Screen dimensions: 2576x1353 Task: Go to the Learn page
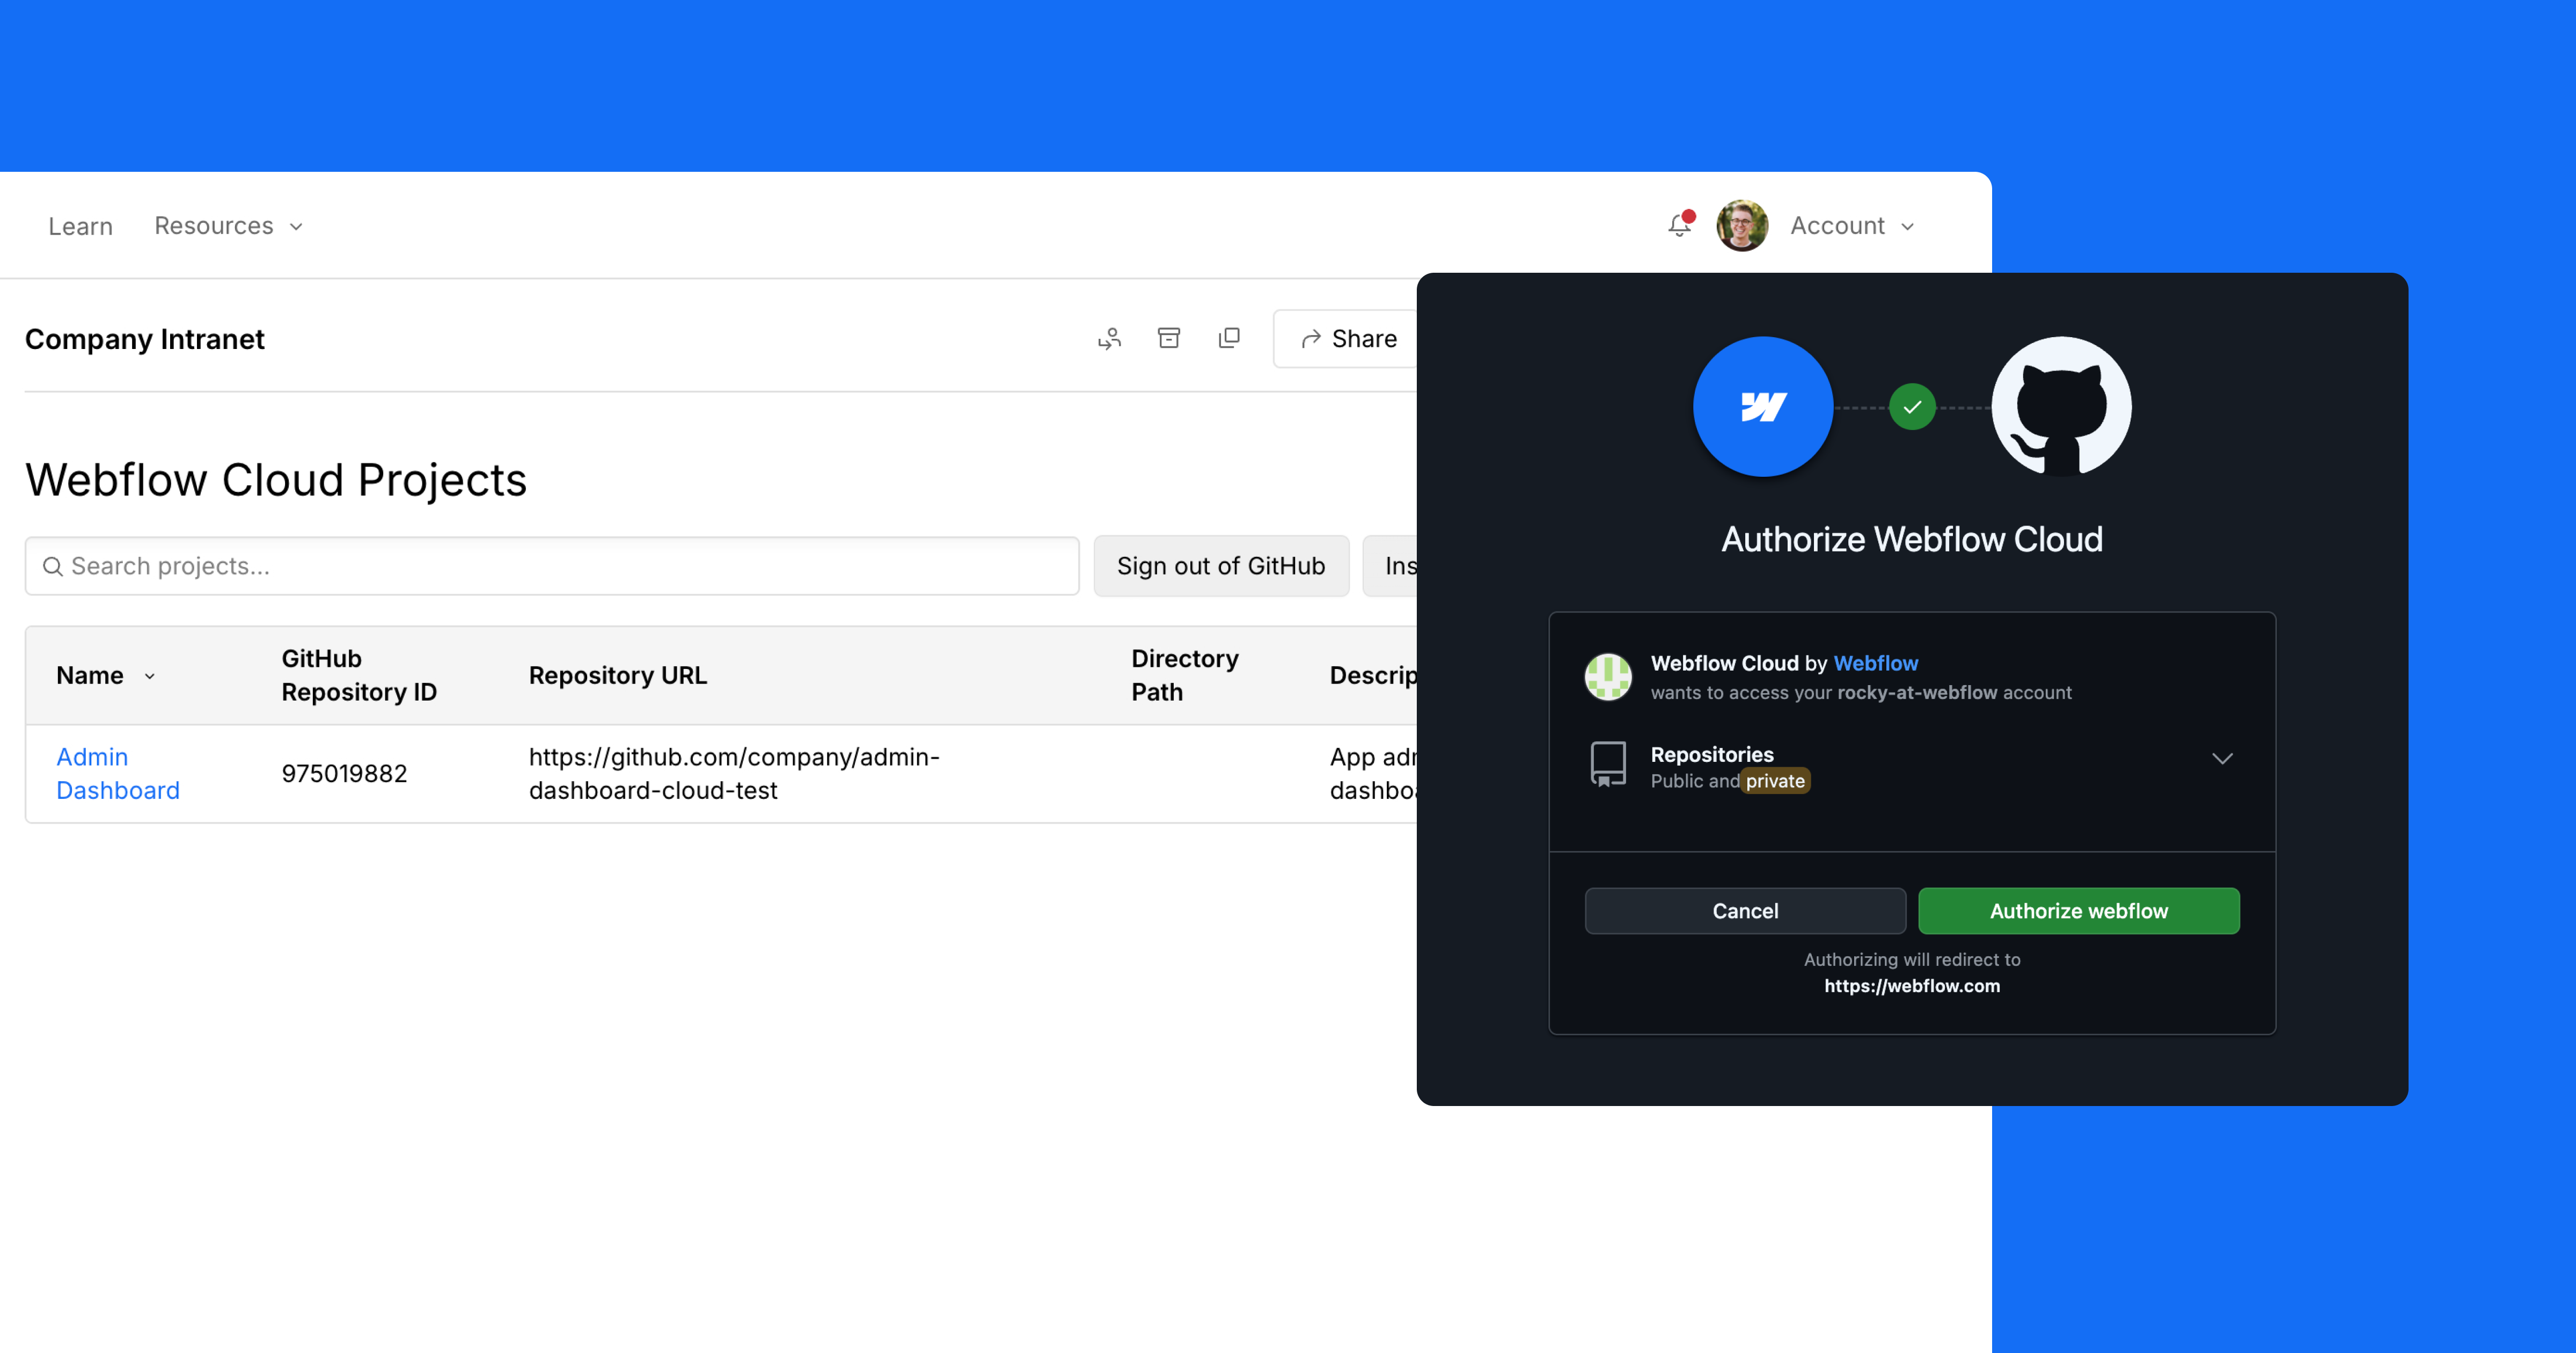point(80,226)
